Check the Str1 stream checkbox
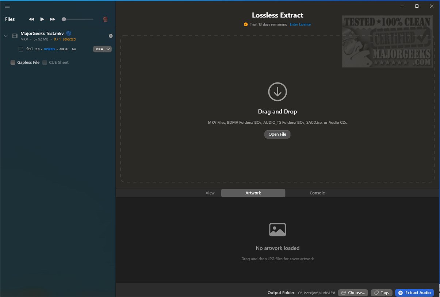 tap(21, 49)
